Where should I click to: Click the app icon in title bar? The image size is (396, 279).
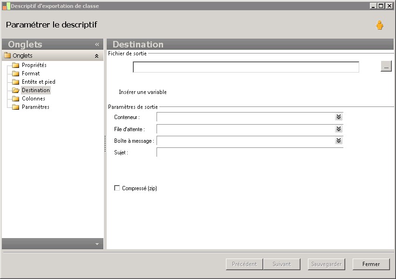pyautogui.click(x=7, y=6)
